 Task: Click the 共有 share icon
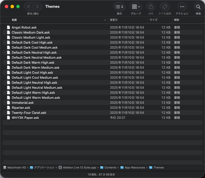[x=151, y=7]
